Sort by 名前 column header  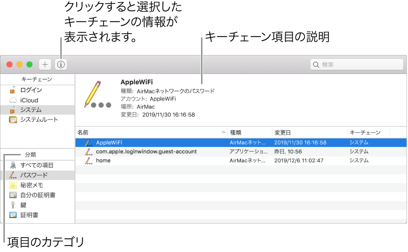152,133
